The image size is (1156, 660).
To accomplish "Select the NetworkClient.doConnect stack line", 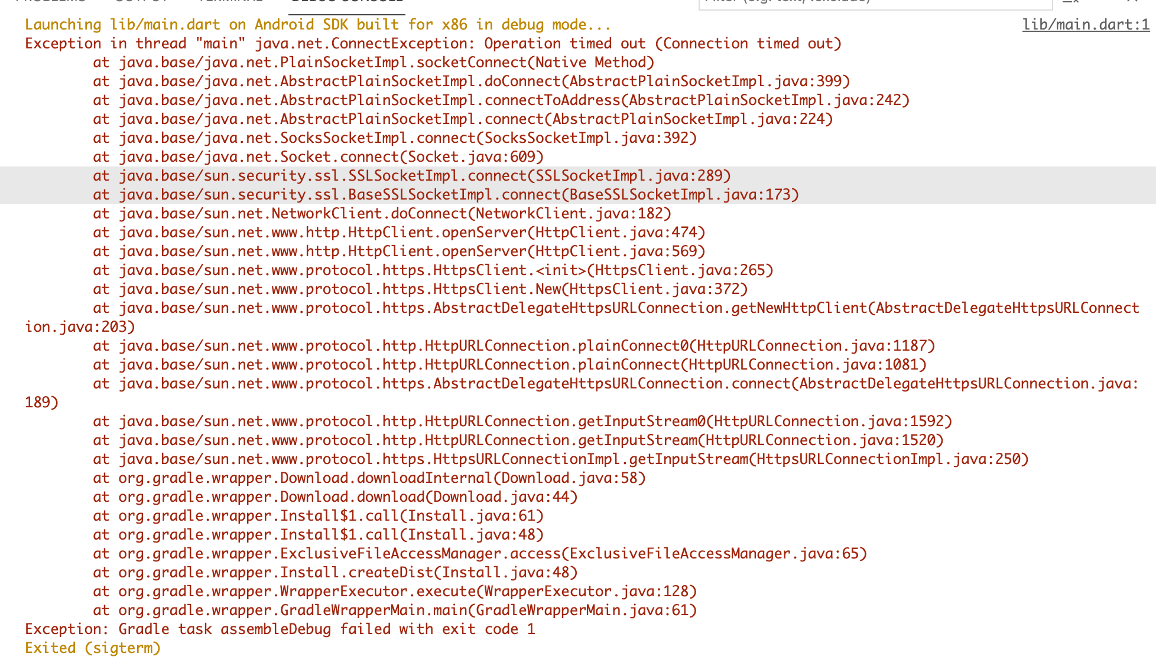I will (382, 214).
